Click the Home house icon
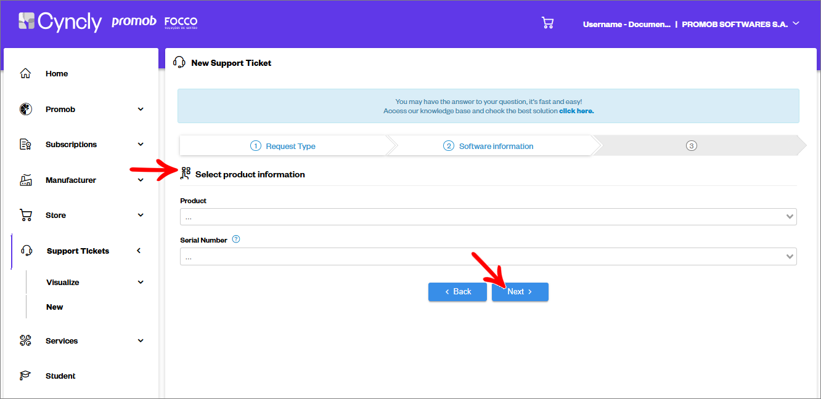This screenshot has width=821, height=399. (25, 74)
